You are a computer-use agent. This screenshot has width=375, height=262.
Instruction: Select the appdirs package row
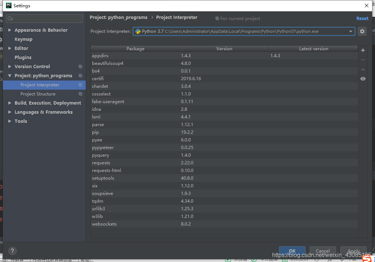224,56
